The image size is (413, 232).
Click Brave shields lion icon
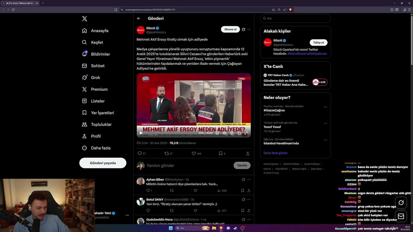coord(290,10)
